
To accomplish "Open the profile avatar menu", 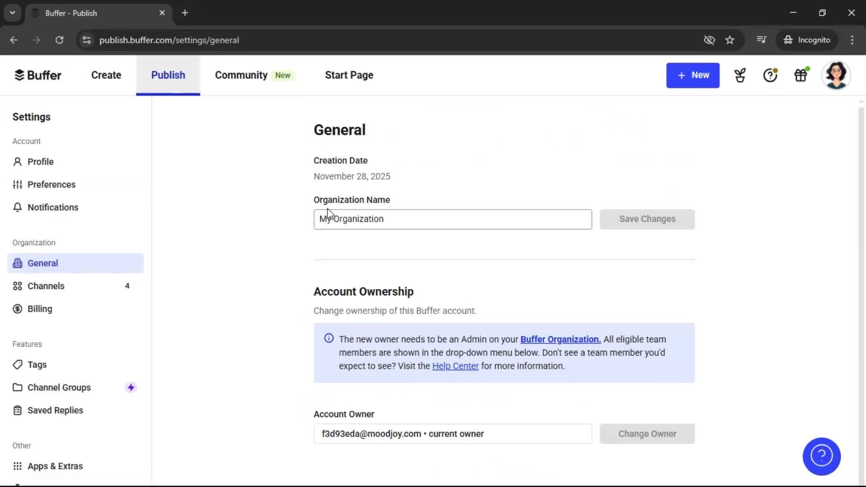I will 837,75.
